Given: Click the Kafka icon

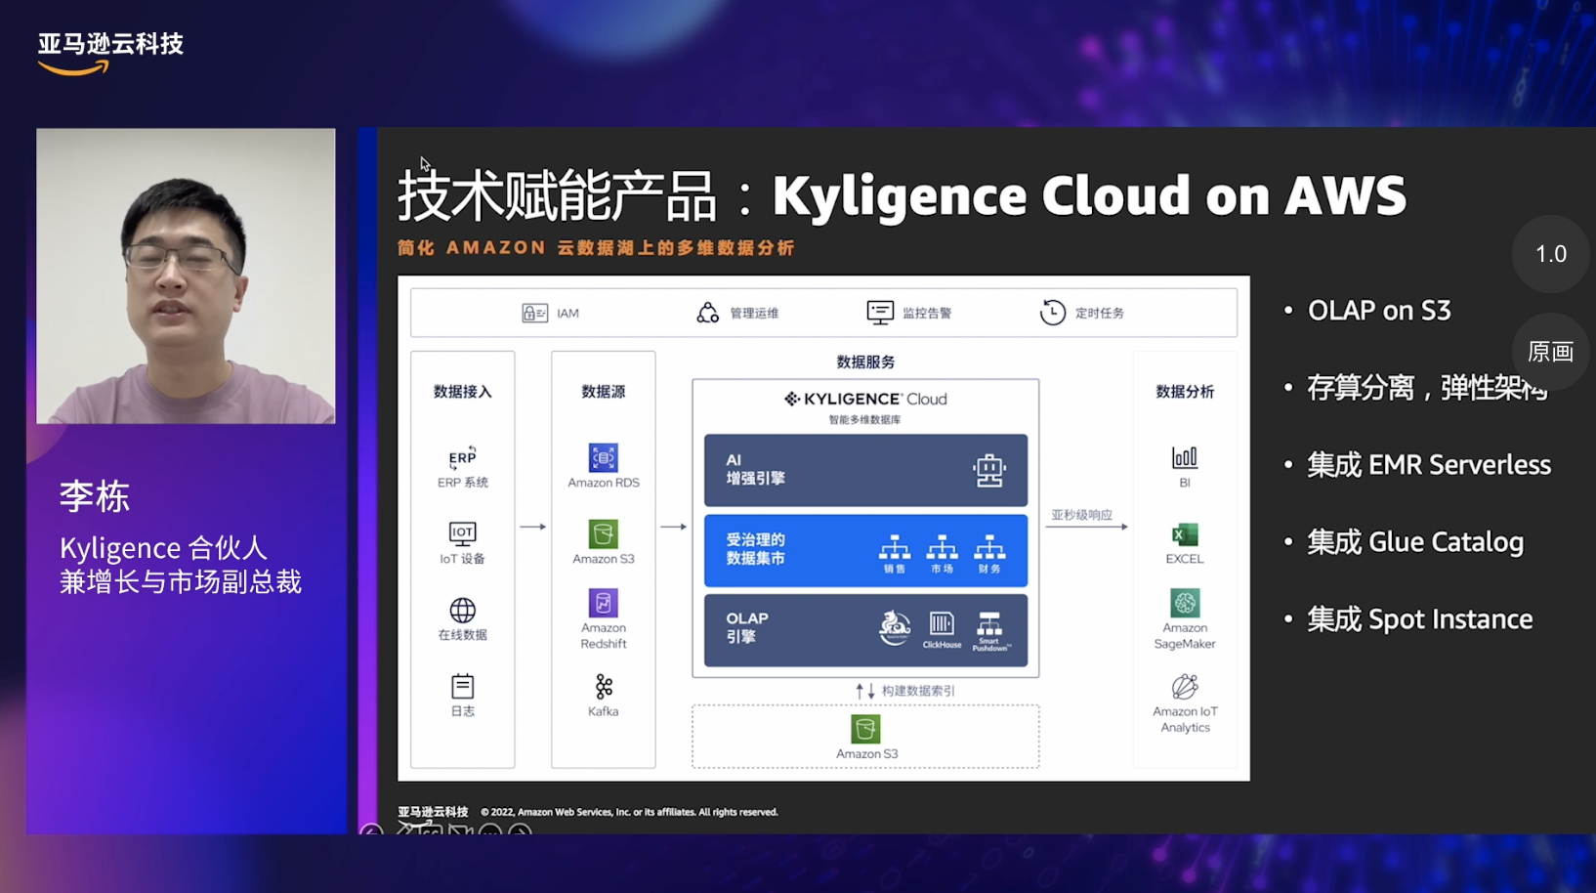Looking at the screenshot, I should (604, 687).
